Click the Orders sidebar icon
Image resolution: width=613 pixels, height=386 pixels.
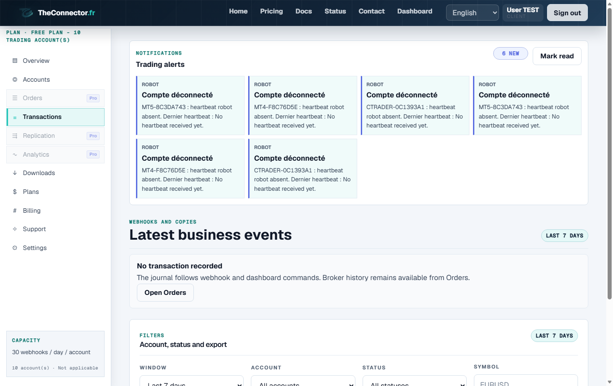[15, 98]
